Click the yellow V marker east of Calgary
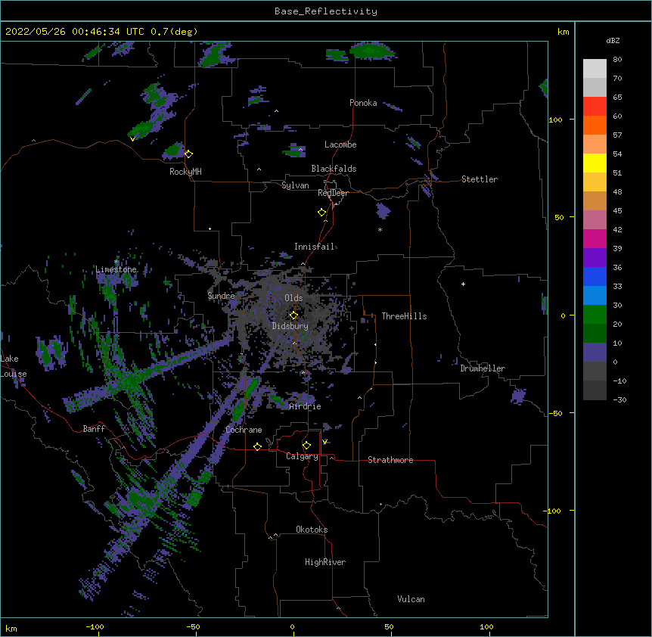652x637 pixels. click(324, 442)
